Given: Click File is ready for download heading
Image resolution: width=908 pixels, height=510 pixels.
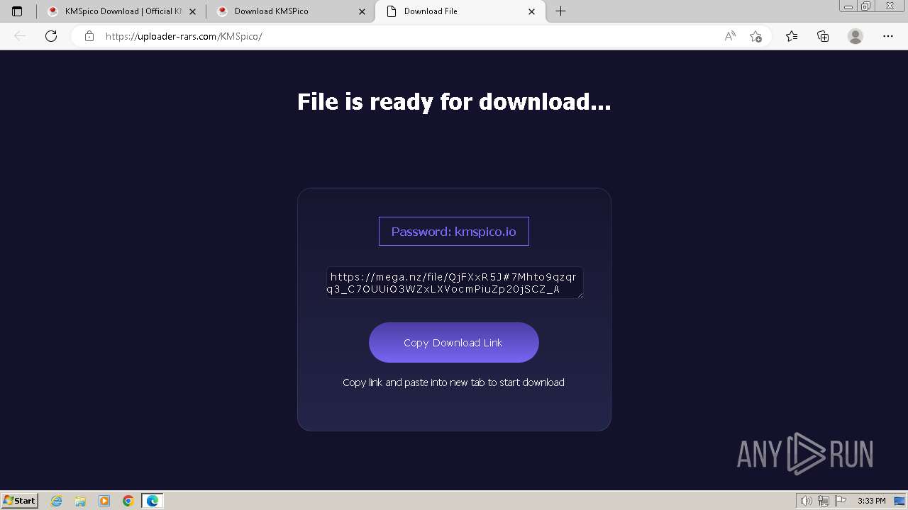Looking at the screenshot, I should click(454, 102).
